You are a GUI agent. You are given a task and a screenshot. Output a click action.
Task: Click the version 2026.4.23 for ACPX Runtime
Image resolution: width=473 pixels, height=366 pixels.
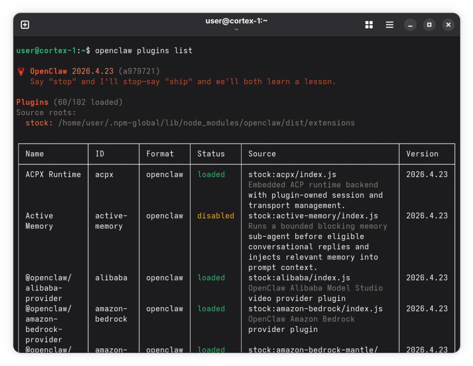tap(427, 174)
